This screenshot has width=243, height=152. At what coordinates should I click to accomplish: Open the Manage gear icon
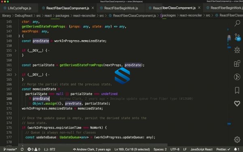237,139
